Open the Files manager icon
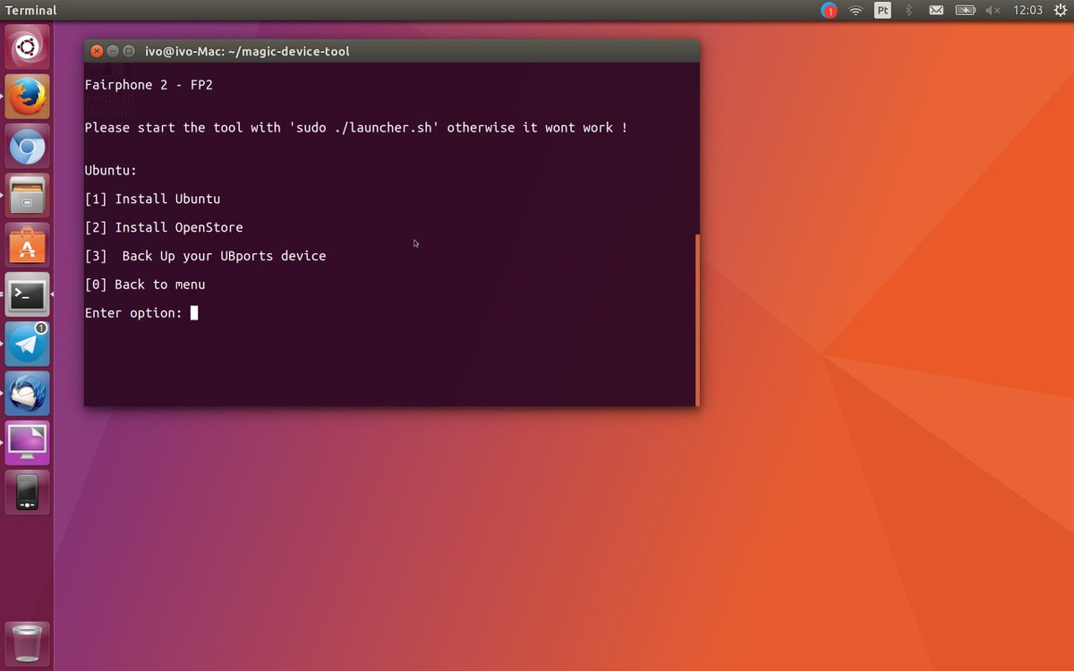The height and width of the screenshot is (671, 1074). point(27,196)
